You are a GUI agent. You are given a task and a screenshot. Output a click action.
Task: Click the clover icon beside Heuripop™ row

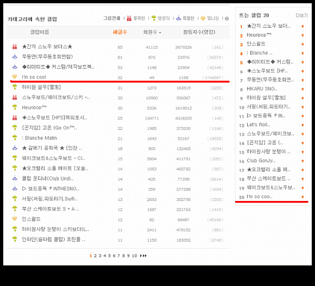pos(15,107)
